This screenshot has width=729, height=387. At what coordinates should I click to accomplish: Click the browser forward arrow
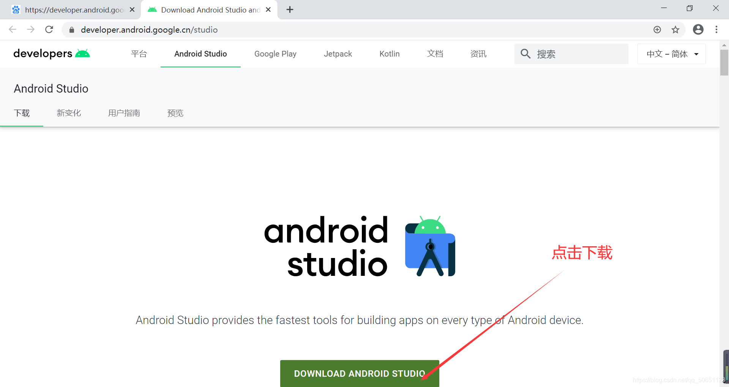(x=31, y=30)
